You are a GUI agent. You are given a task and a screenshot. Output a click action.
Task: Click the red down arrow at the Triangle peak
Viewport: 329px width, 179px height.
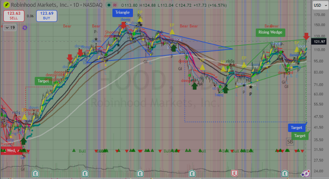[123, 25]
